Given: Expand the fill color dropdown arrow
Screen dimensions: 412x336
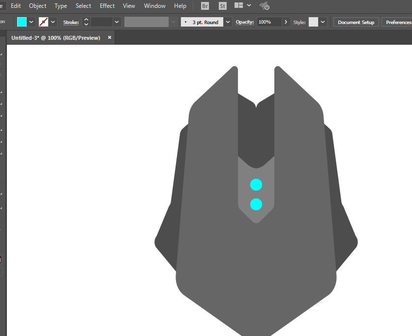Looking at the screenshot, I should (31, 22).
